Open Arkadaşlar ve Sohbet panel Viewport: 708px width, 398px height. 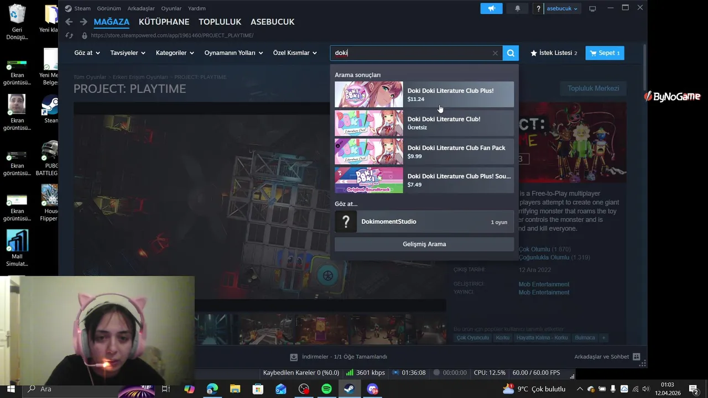click(x=607, y=357)
